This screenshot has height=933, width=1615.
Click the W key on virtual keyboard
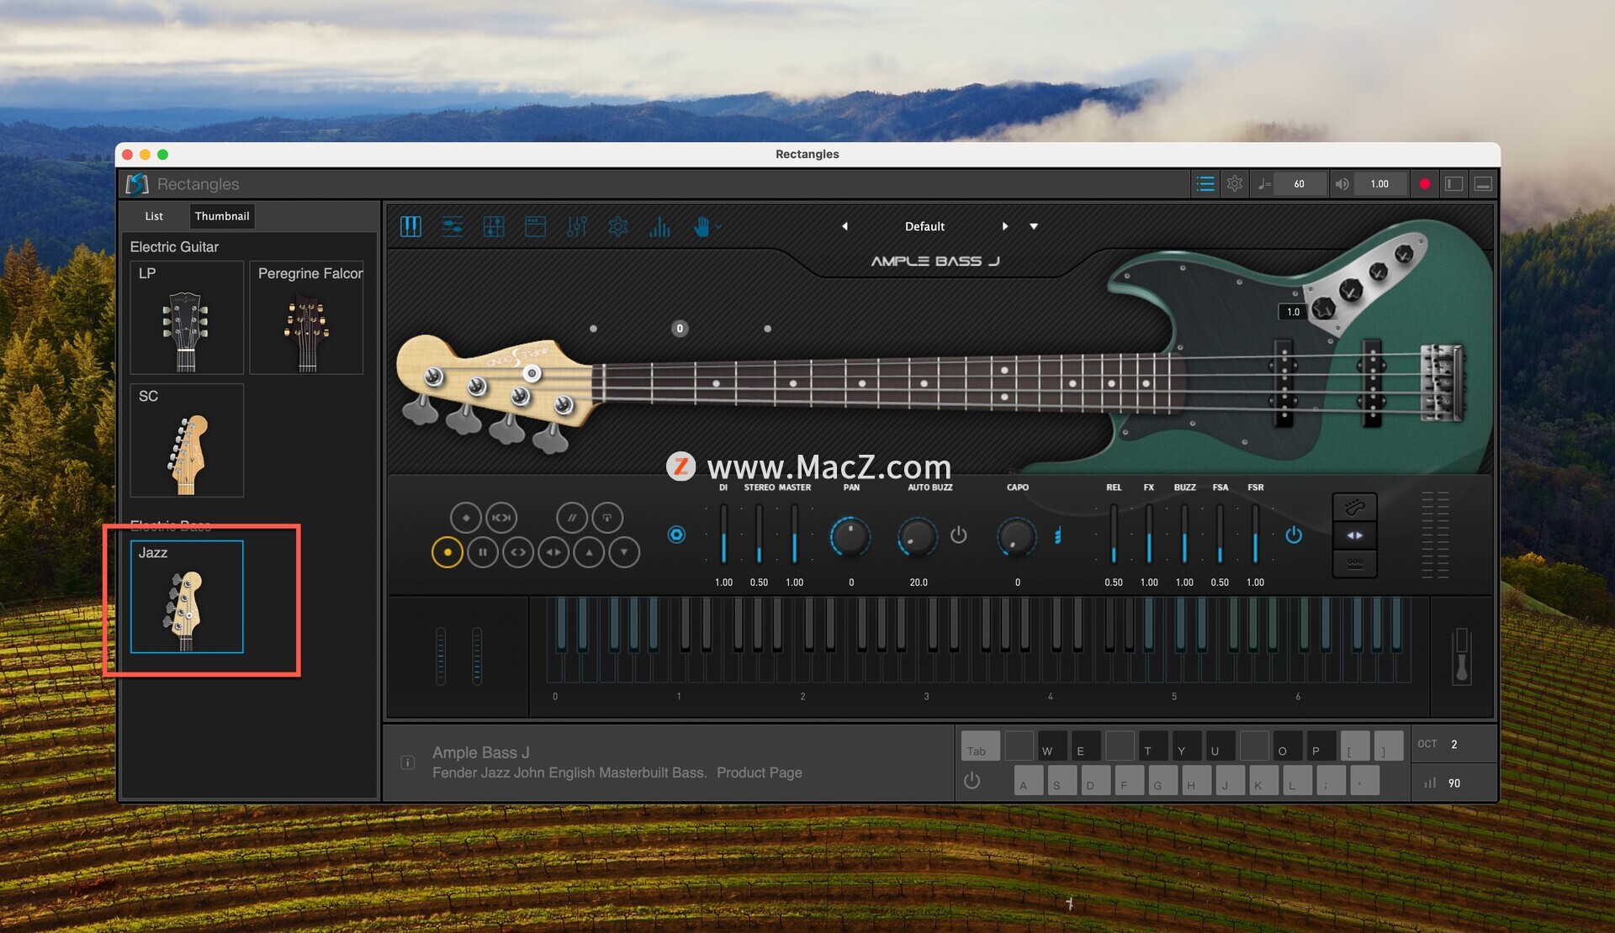(x=1051, y=746)
